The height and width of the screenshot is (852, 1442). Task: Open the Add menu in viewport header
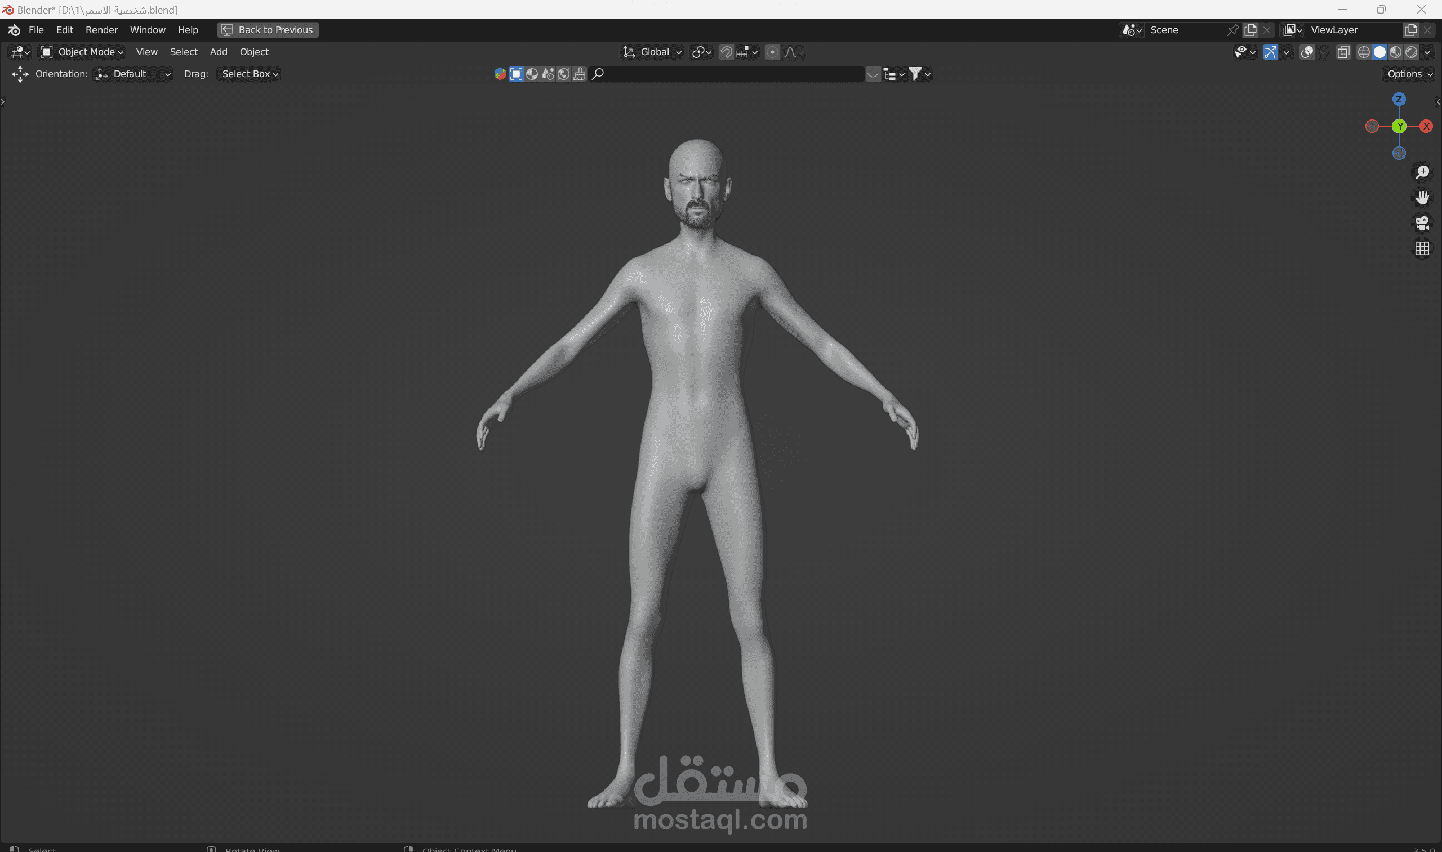[x=218, y=52]
